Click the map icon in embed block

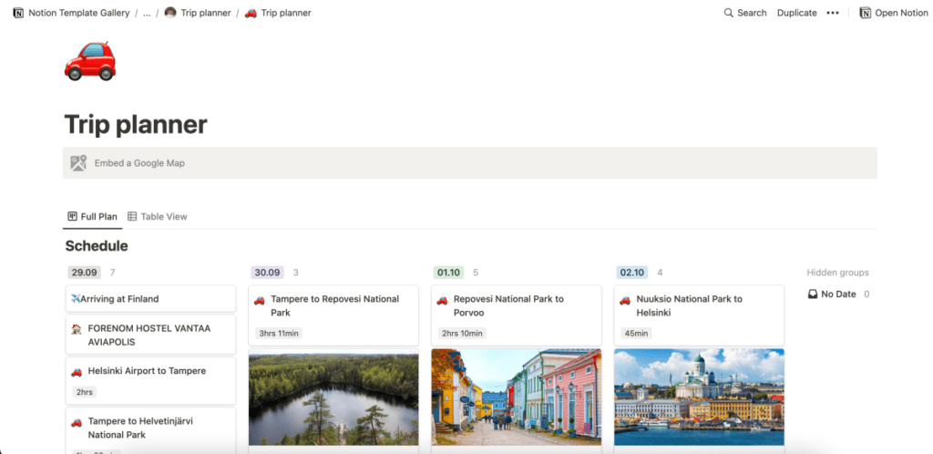tap(78, 163)
